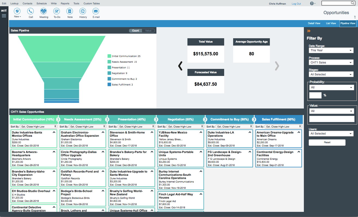Collapse Continental Energy-Design Facilities card

click(x=299, y=152)
